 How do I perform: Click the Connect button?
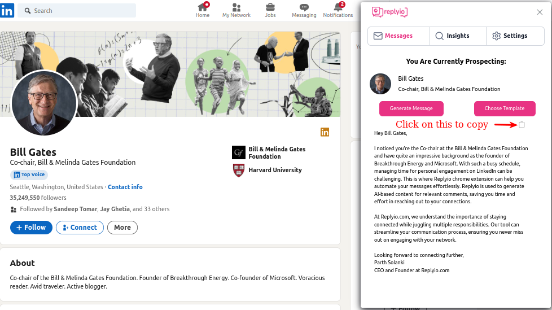[80, 228]
